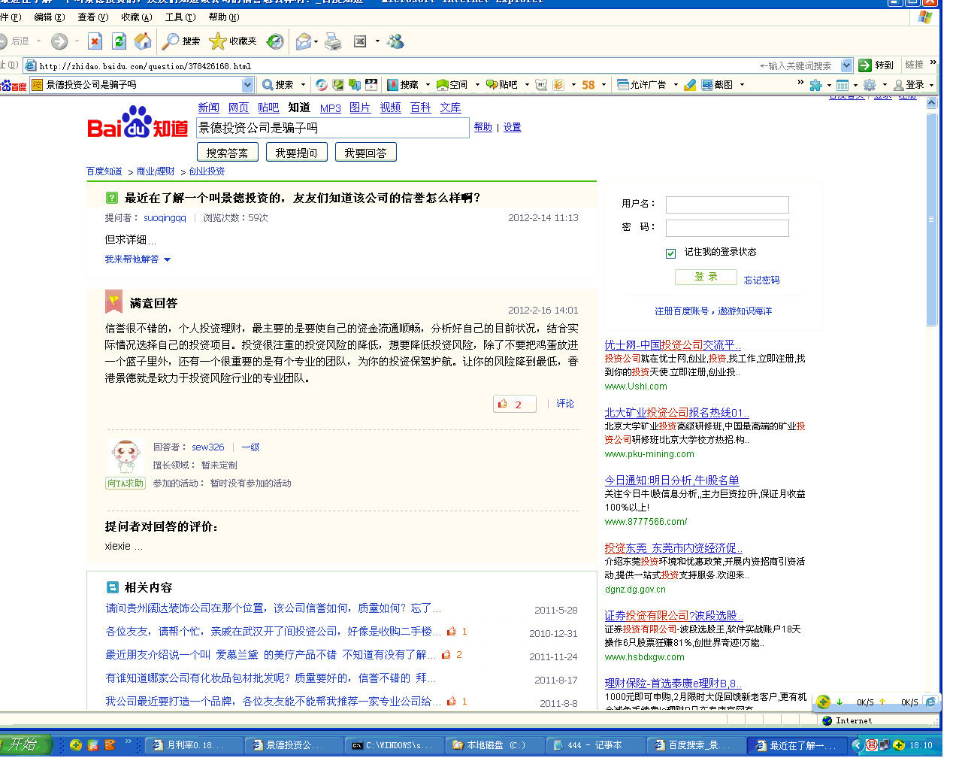Click the Messenger people icon
Screen dimensions: 962x770
click(x=395, y=41)
